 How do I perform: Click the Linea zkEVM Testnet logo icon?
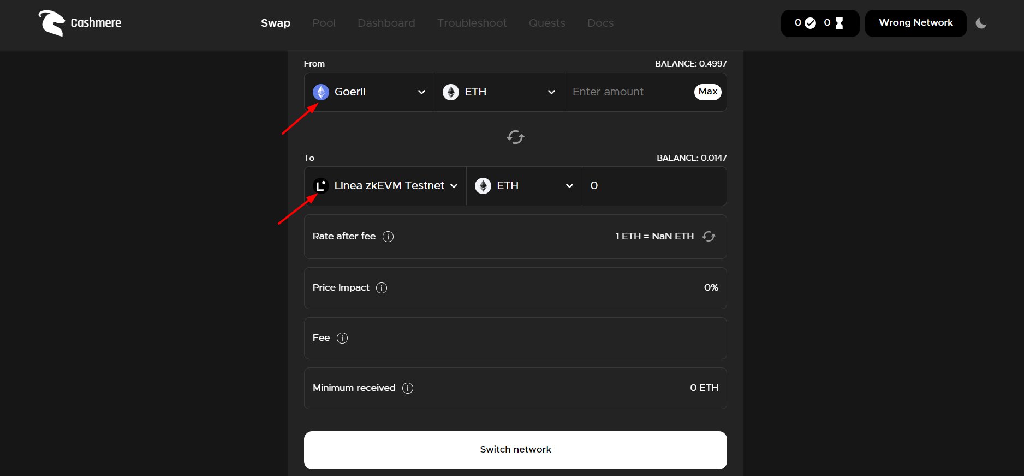pos(321,186)
